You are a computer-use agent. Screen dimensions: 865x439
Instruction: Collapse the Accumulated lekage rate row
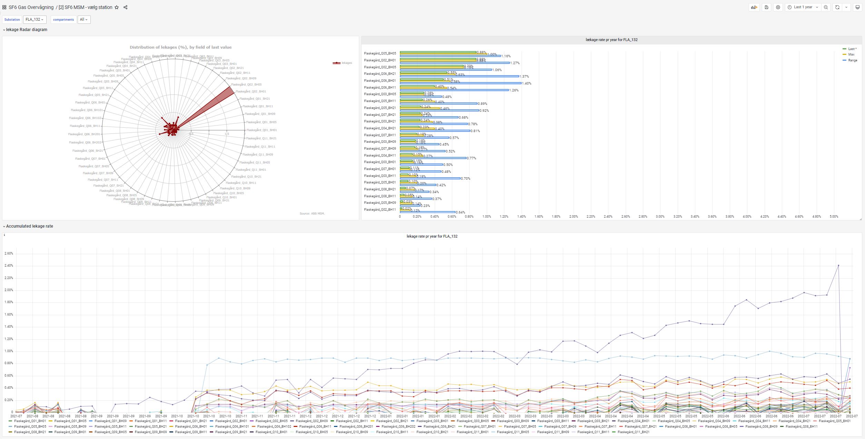[x=29, y=226]
